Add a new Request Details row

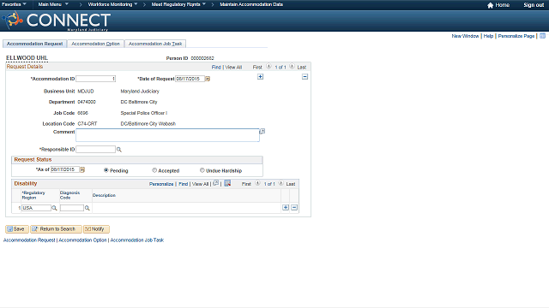pyautogui.click(x=260, y=77)
